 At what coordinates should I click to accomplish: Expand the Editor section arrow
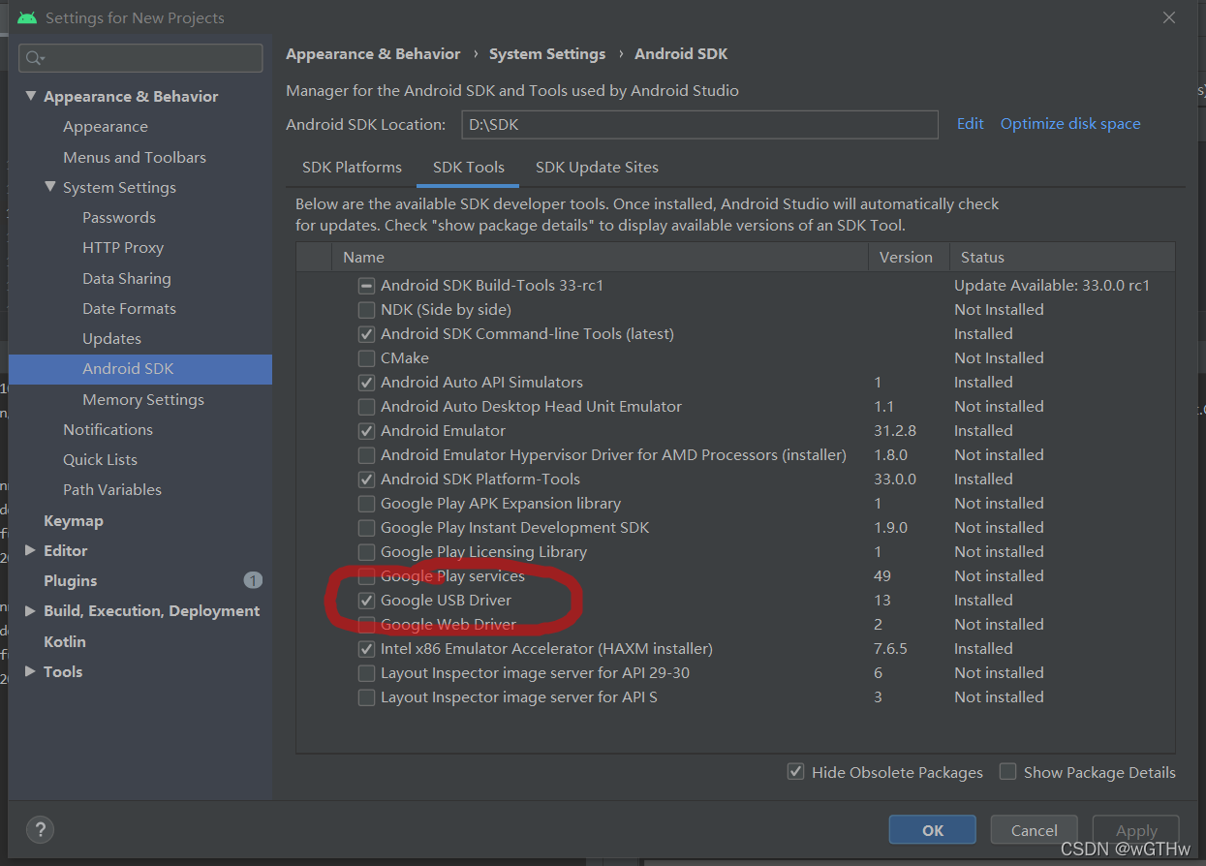[31, 550]
